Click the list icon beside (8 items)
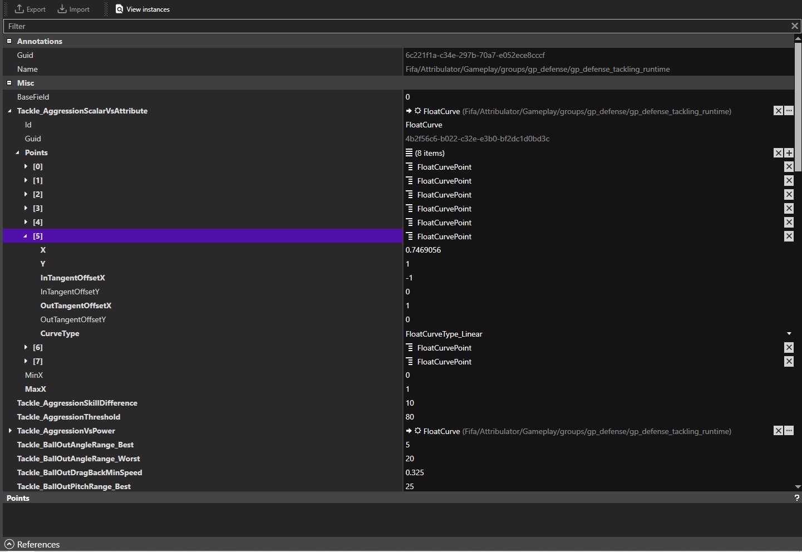This screenshot has width=802, height=552. coord(410,152)
